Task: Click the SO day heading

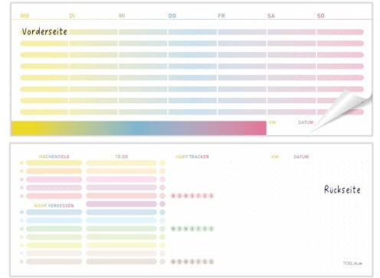Action: pyautogui.click(x=321, y=16)
